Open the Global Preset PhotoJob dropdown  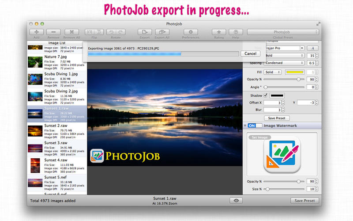pyautogui.click(x=283, y=32)
